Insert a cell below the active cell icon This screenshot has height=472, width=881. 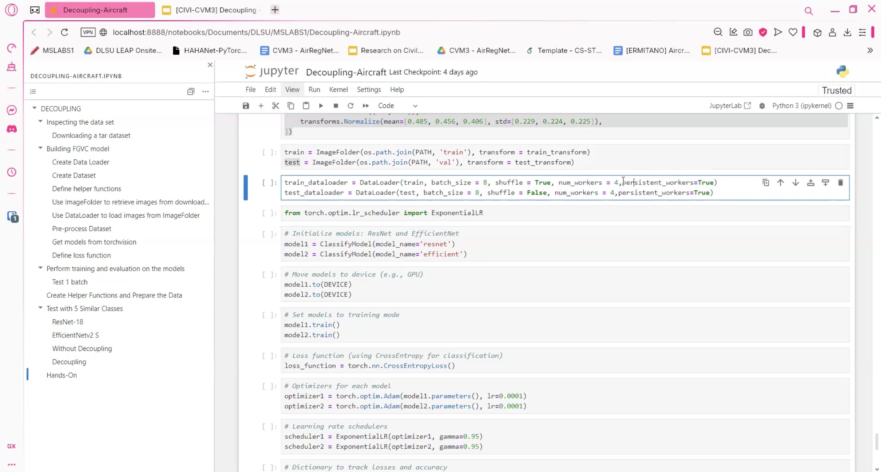(826, 182)
